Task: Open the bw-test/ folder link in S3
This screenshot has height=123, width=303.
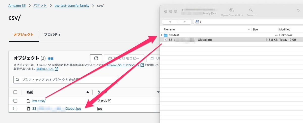Action: coord(39,101)
